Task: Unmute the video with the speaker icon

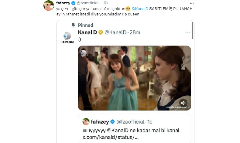Action: pyautogui.click(x=183, y=103)
